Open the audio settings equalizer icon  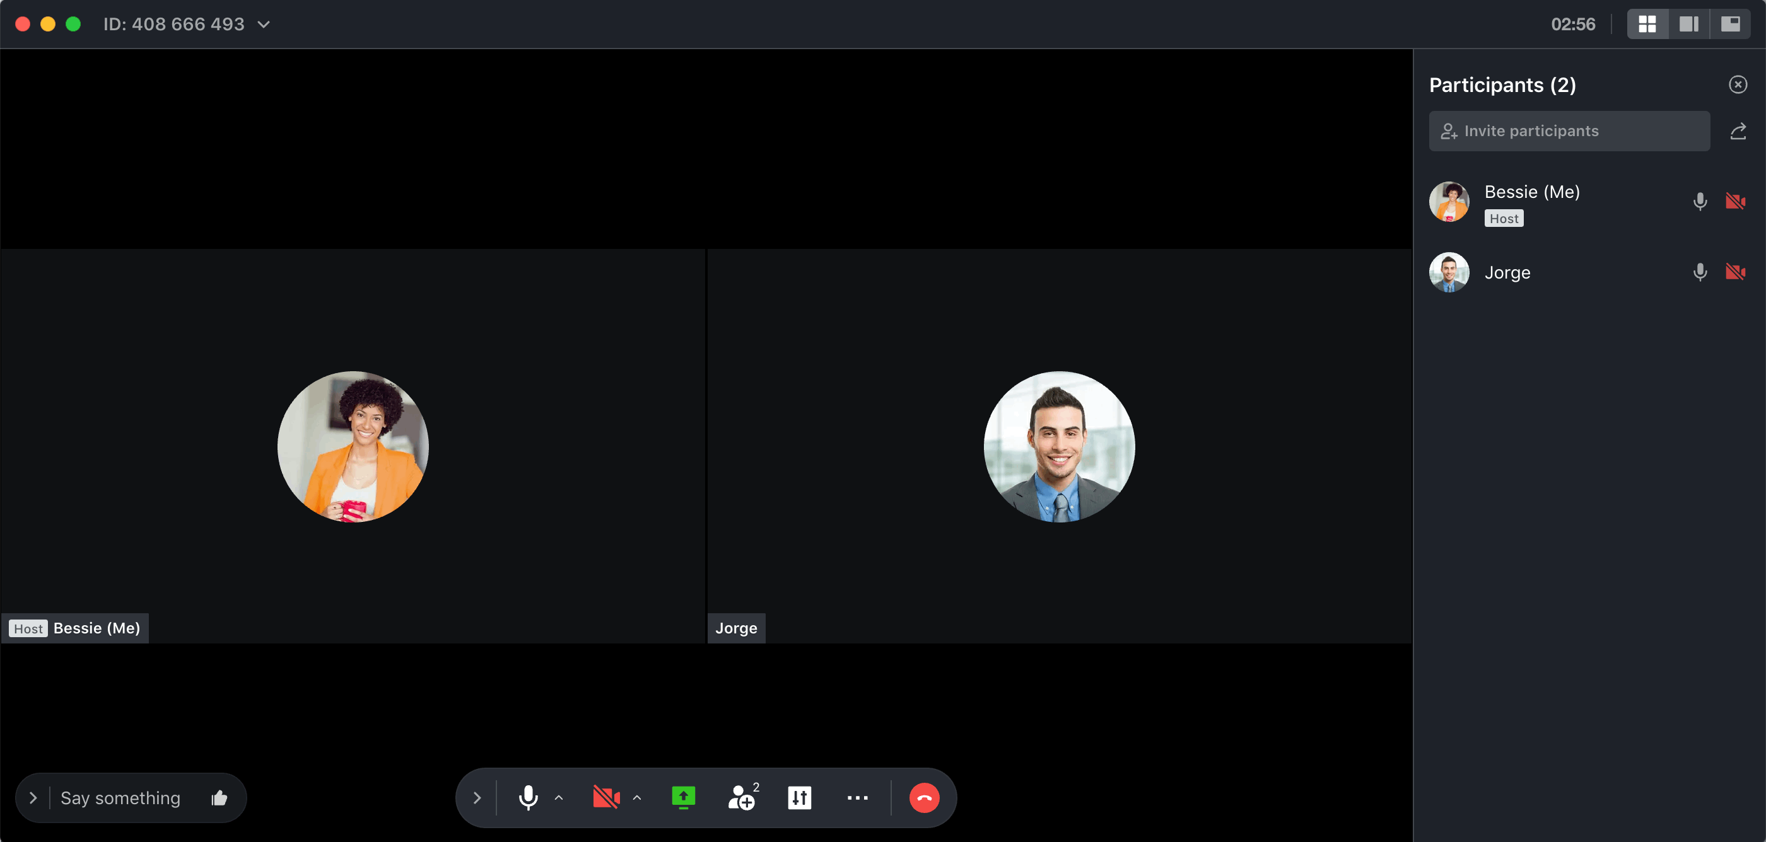click(x=799, y=797)
